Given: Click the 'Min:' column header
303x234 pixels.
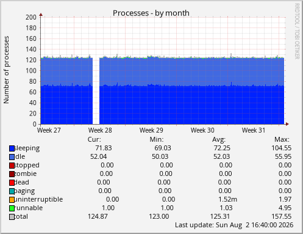Looking at the screenshot, I should tap(157, 139).
